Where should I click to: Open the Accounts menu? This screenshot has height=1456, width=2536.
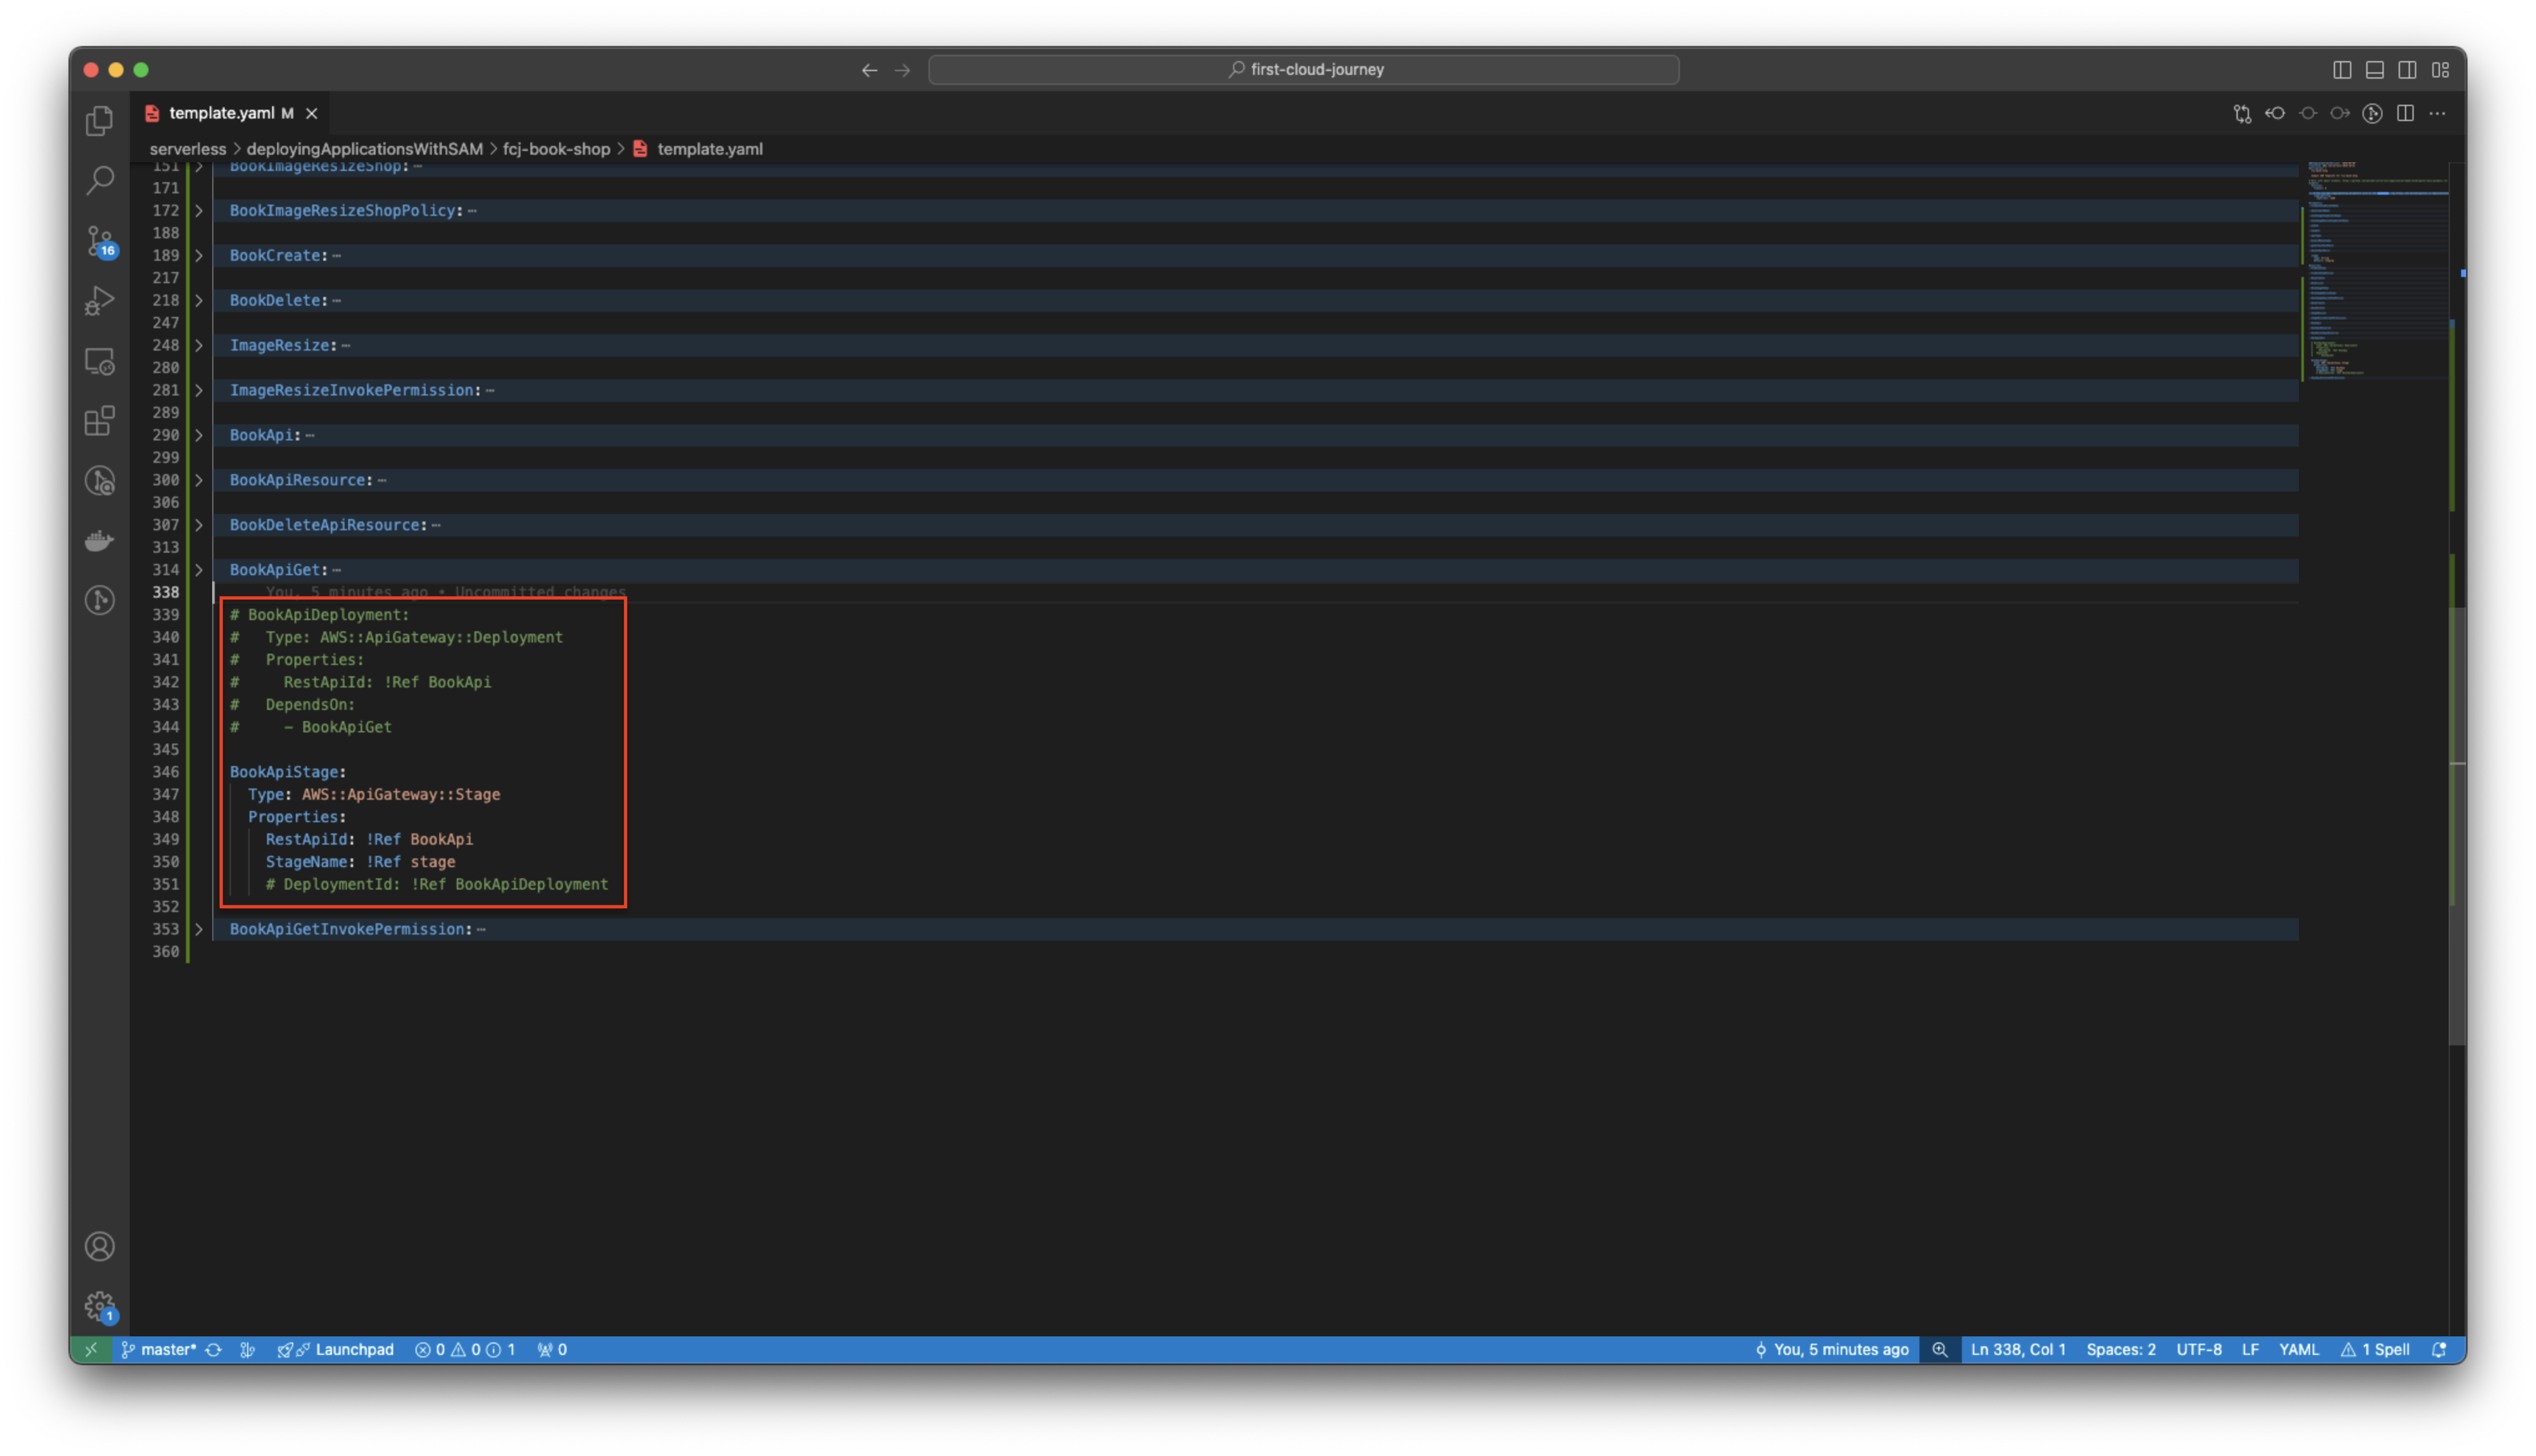tap(99, 1247)
